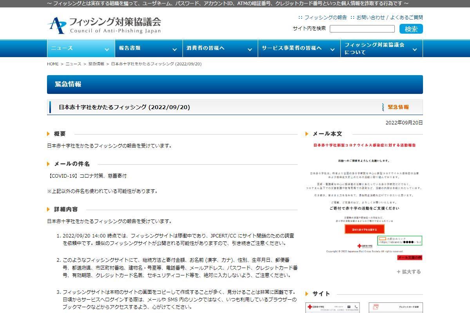Click the メールの件名 section heading
The image size is (470, 313).
pyautogui.click(x=72, y=164)
